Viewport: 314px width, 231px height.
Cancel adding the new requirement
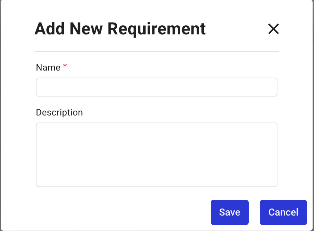pos(283,212)
